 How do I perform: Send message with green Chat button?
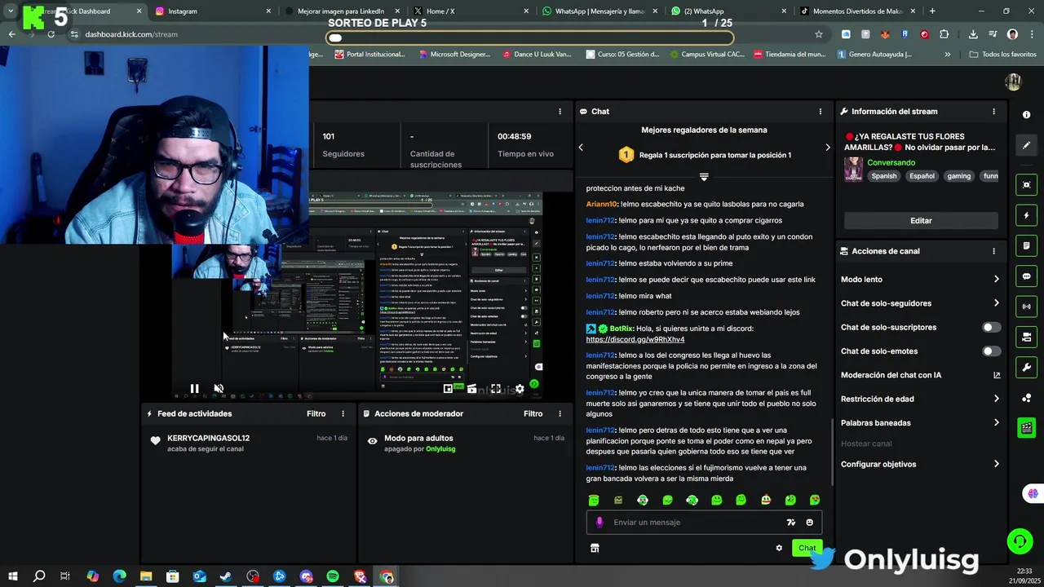[x=807, y=548]
